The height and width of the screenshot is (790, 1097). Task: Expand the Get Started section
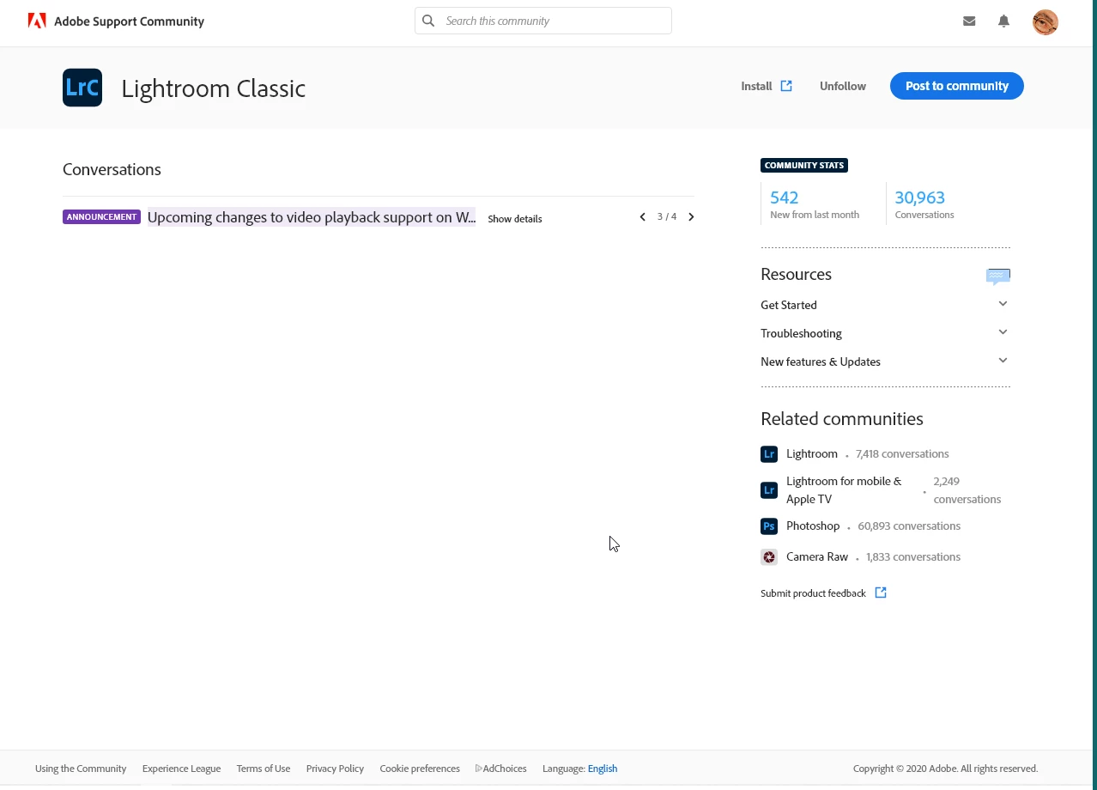(885, 305)
